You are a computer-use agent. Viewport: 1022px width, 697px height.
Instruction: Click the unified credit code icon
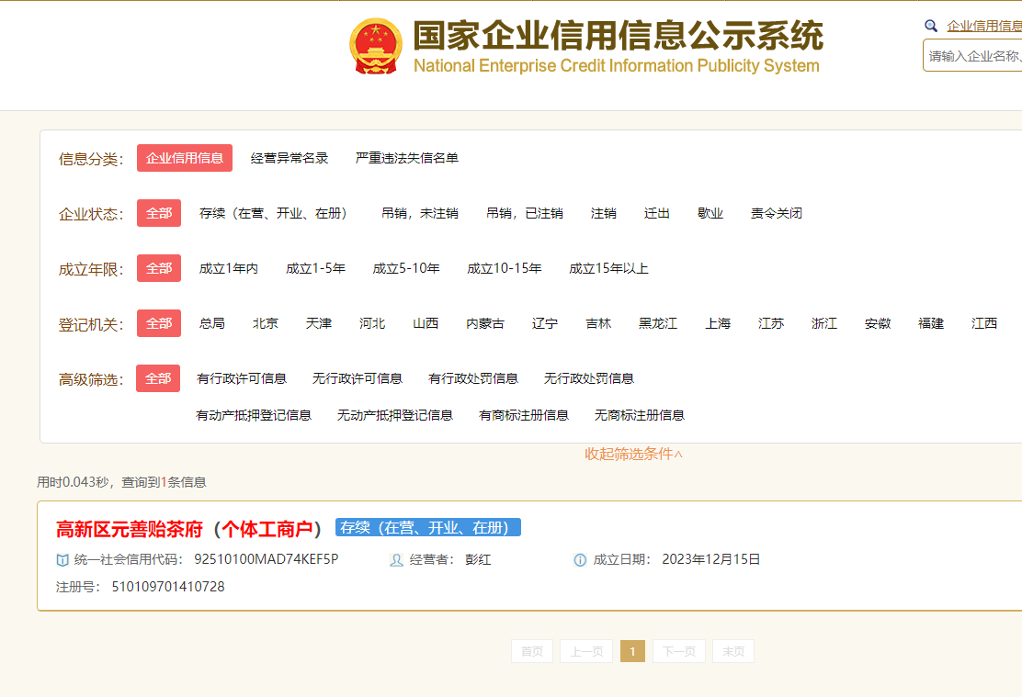pos(62,559)
